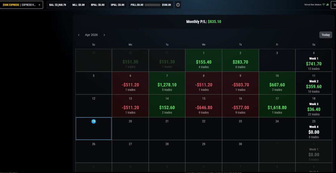The height and width of the screenshot is (173, 336).
Task: Select April 8 cell with -$511.20
Action: point(204,83)
